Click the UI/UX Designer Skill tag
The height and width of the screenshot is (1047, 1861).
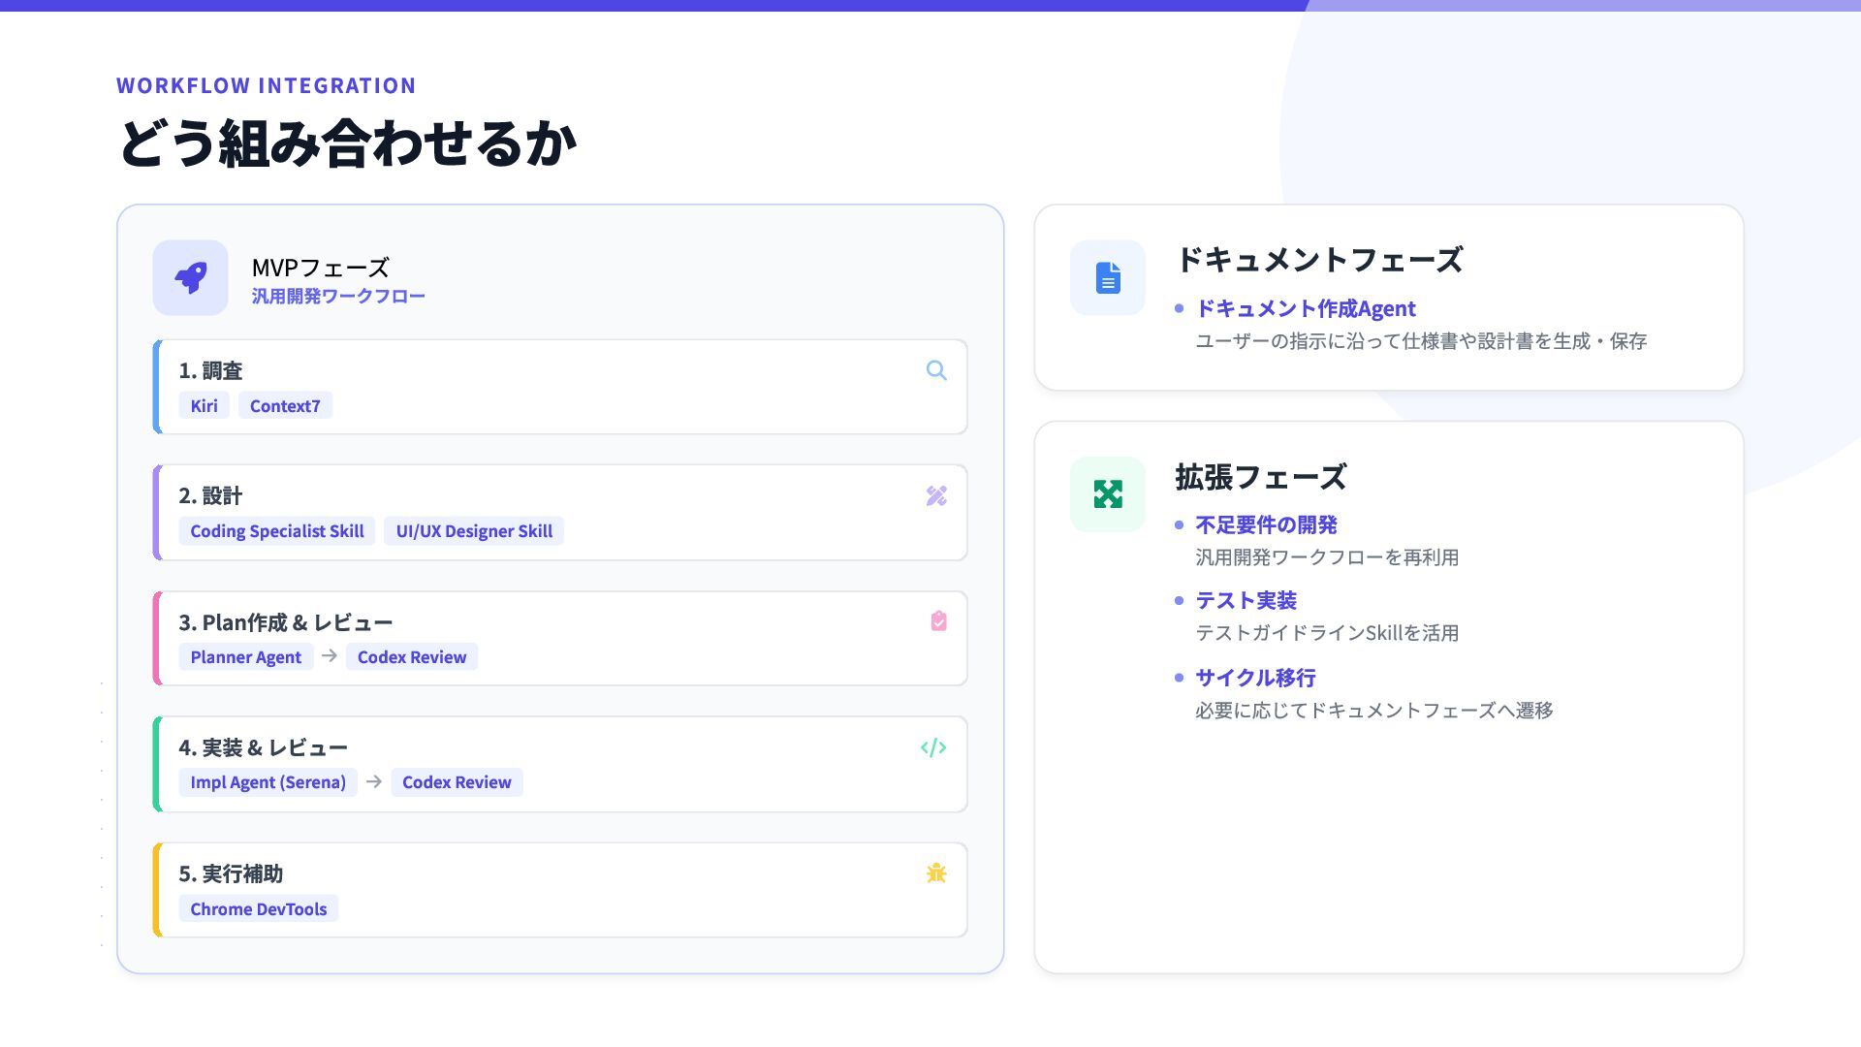point(474,531)
